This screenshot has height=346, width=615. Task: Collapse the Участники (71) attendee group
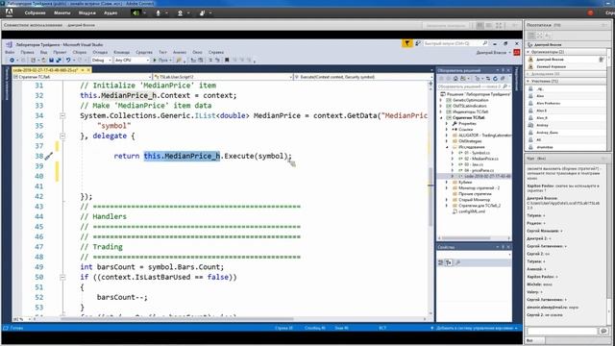point(529,81)
